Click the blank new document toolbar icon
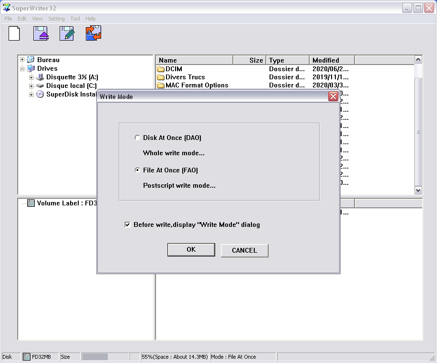The image size is (437, 363). [14, 33]
